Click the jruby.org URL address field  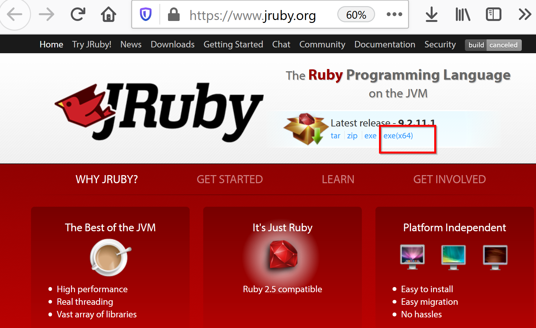coord(253,15)
